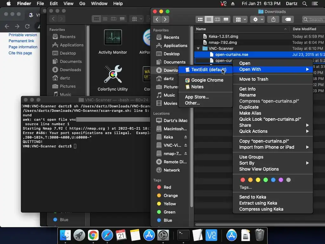Open Google Chrome from the Dock
This screenshot has height=244, width=325.
[x=93, y=235]
